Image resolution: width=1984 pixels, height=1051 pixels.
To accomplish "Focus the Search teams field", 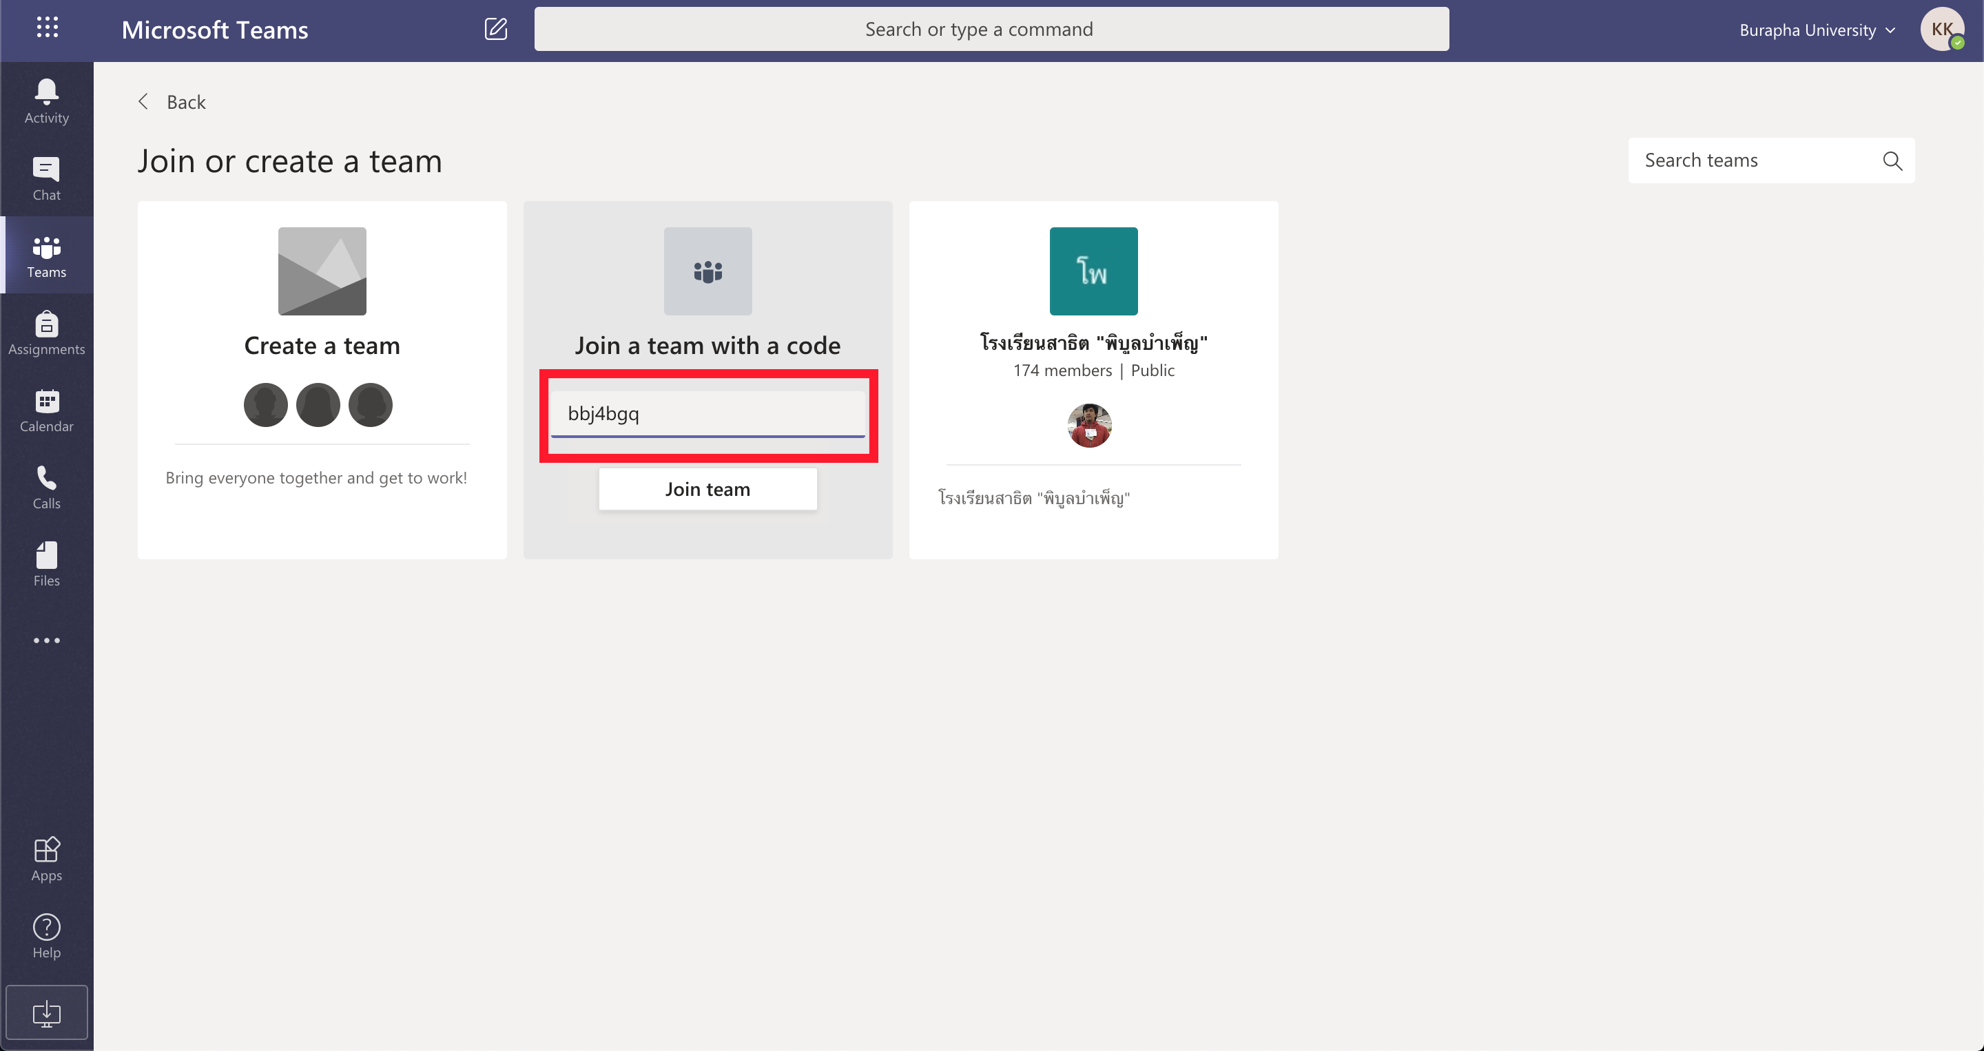I will pos(1770,160).
